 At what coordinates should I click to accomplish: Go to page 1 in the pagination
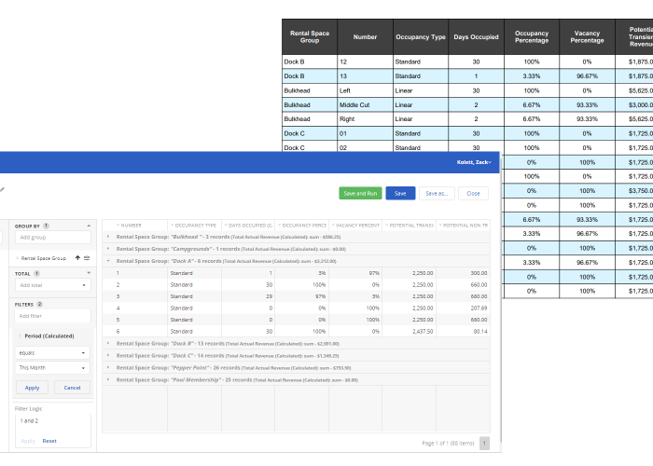(484, 443)
